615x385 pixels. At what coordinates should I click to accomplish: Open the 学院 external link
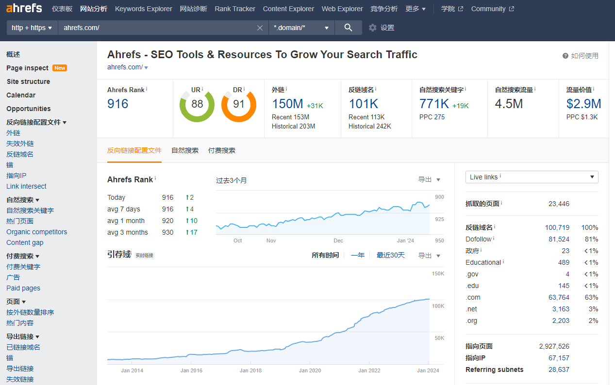coord(452,9)
